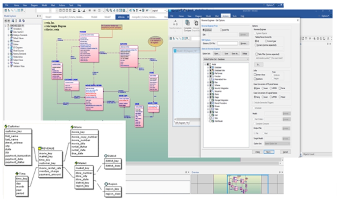The width and height of the screenshot is (337, 208).
Task: Select UPPER for Case Conversion of Physical Names
Action: (271, 88)
